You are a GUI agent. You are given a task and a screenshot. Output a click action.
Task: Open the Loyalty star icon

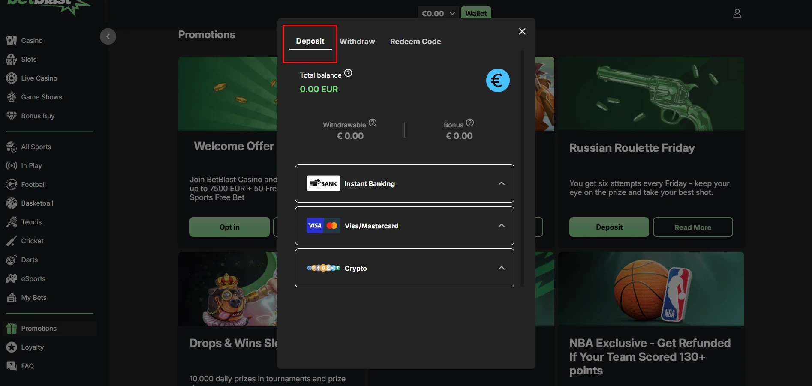click(12, 347)
